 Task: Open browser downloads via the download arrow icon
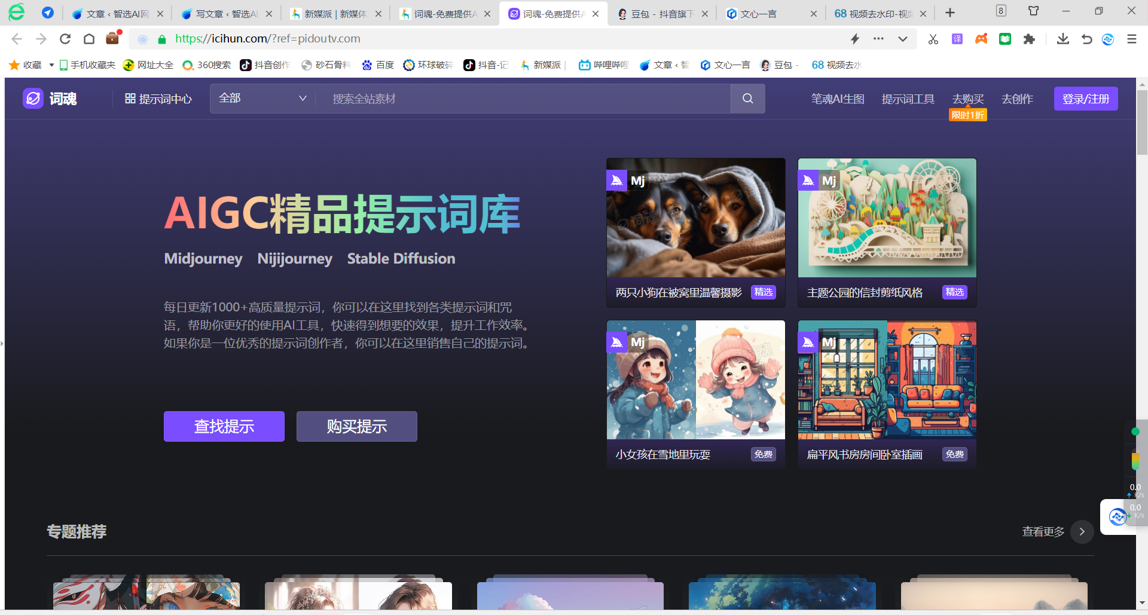1063,38
